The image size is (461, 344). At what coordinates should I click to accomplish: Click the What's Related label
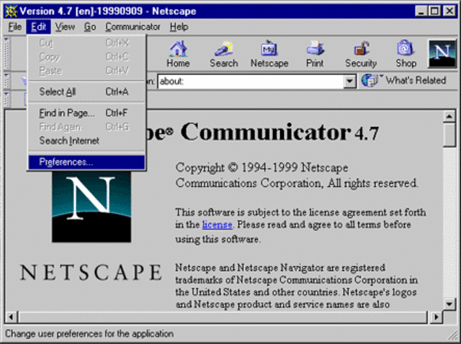point(416,80)
